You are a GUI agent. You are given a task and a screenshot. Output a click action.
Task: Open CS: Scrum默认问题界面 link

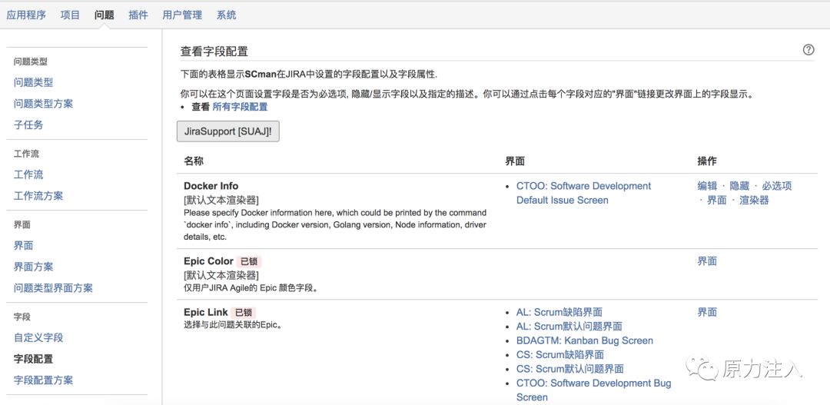[x=570, y=369]
